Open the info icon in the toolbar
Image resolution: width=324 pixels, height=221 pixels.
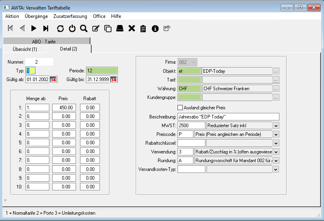pos(155,28)
